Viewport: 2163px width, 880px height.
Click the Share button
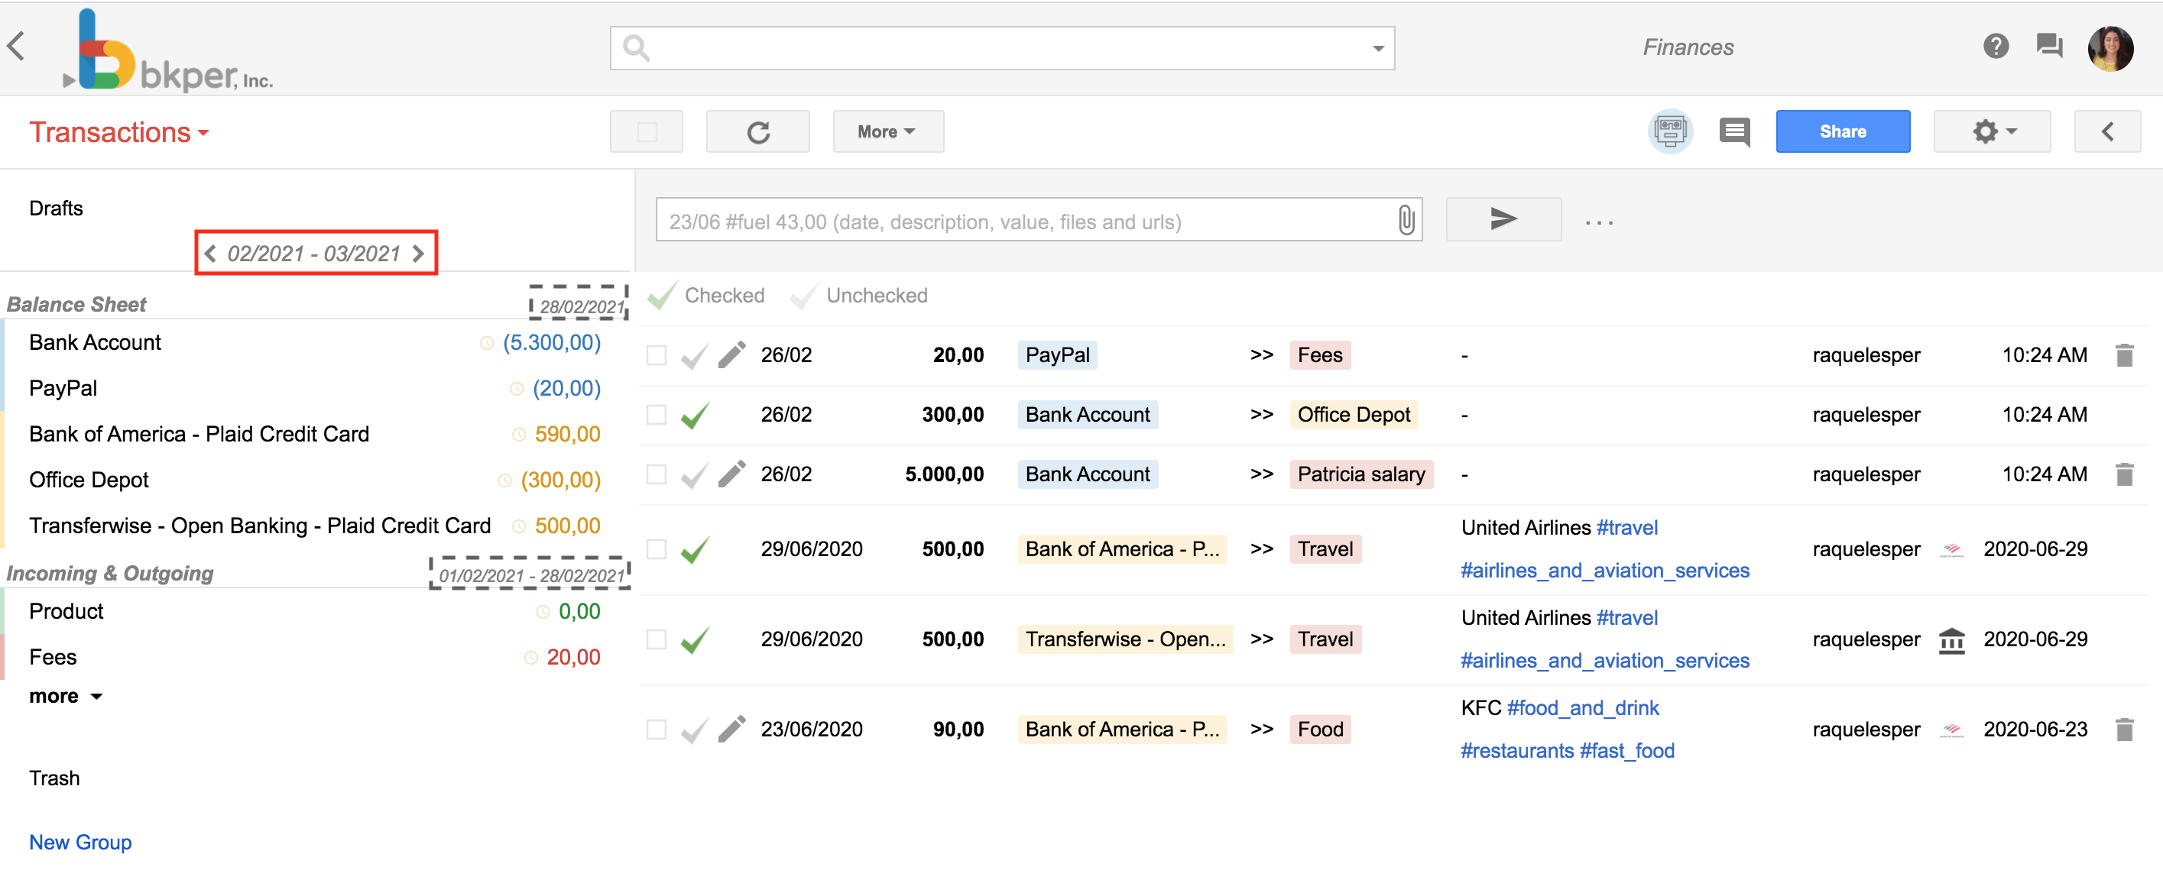tap(1843, 131)
